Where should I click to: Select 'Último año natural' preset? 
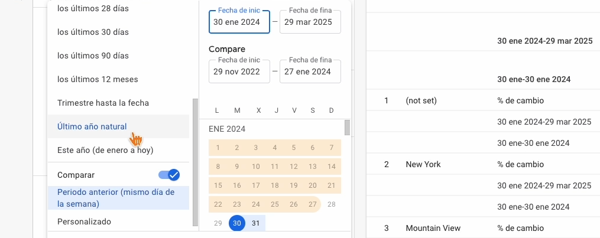(x=92, y=126)
